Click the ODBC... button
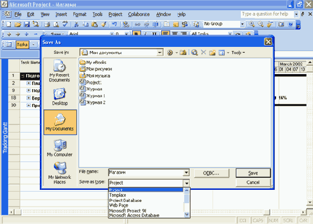Image resolution: width=313 pixels, height=224 pixels. pyautogui.click(x=211, y=173)
